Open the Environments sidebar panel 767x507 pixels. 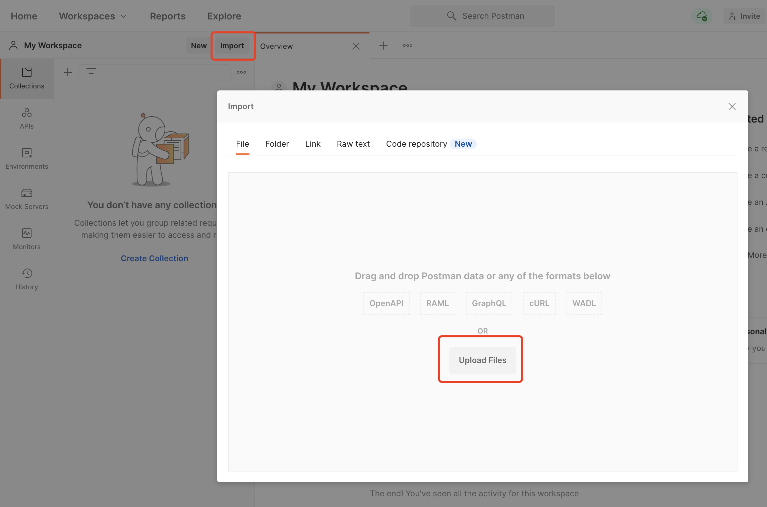(x=27, y=159)
